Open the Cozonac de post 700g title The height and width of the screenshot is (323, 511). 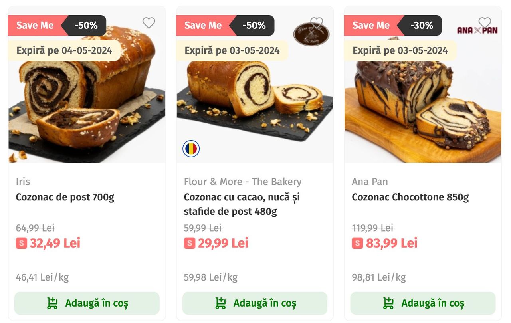tap(65, 197)
